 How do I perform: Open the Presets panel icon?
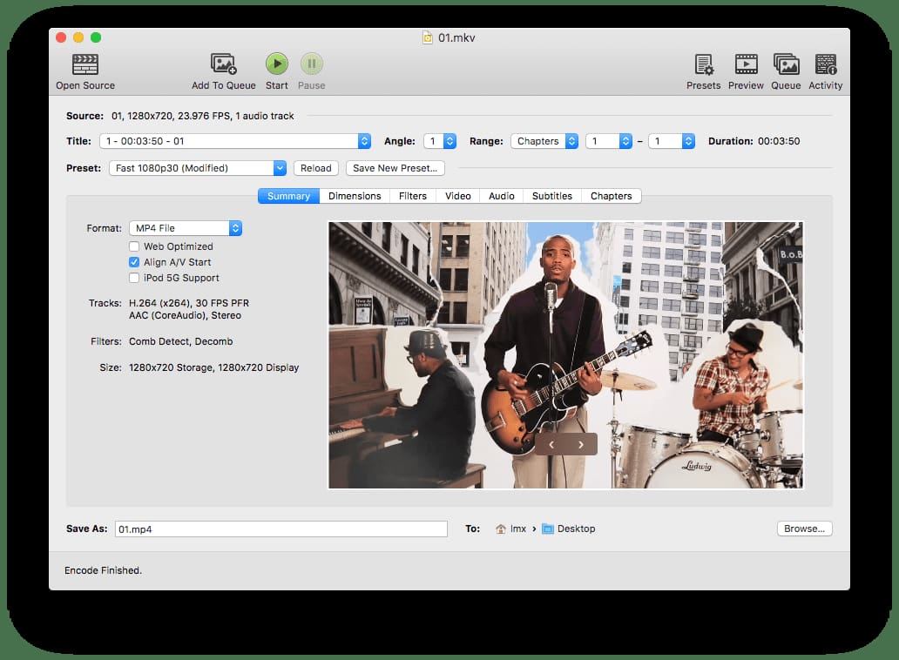tap(703, 64)
